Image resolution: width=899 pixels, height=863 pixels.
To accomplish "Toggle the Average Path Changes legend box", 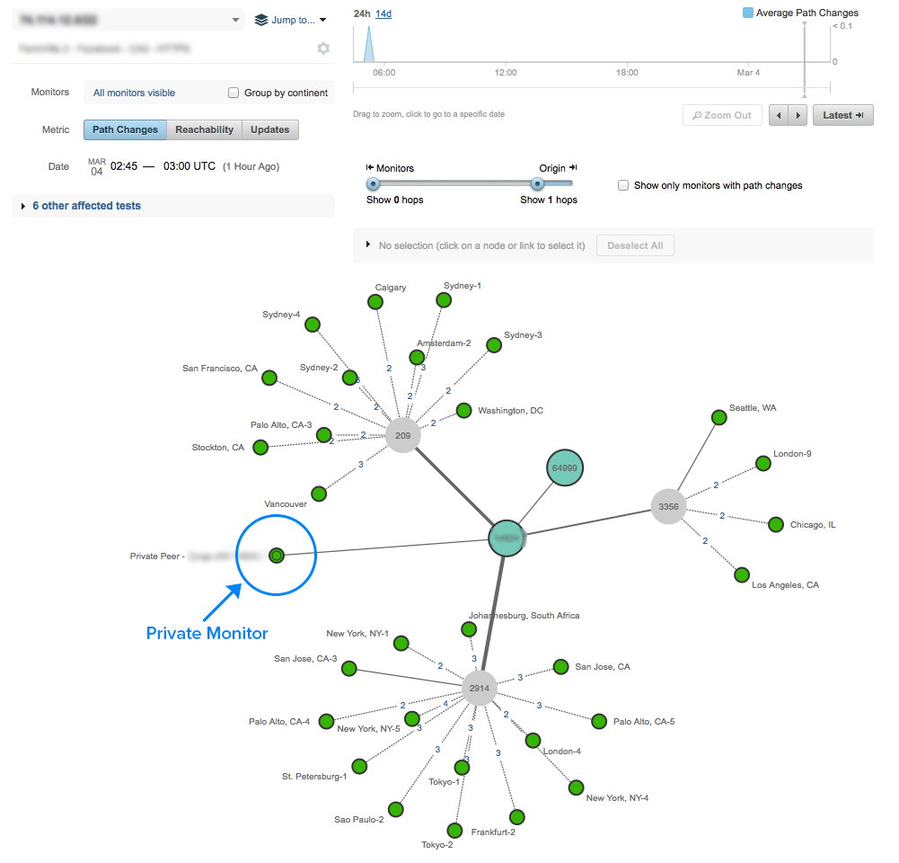I will click(748, 13).
